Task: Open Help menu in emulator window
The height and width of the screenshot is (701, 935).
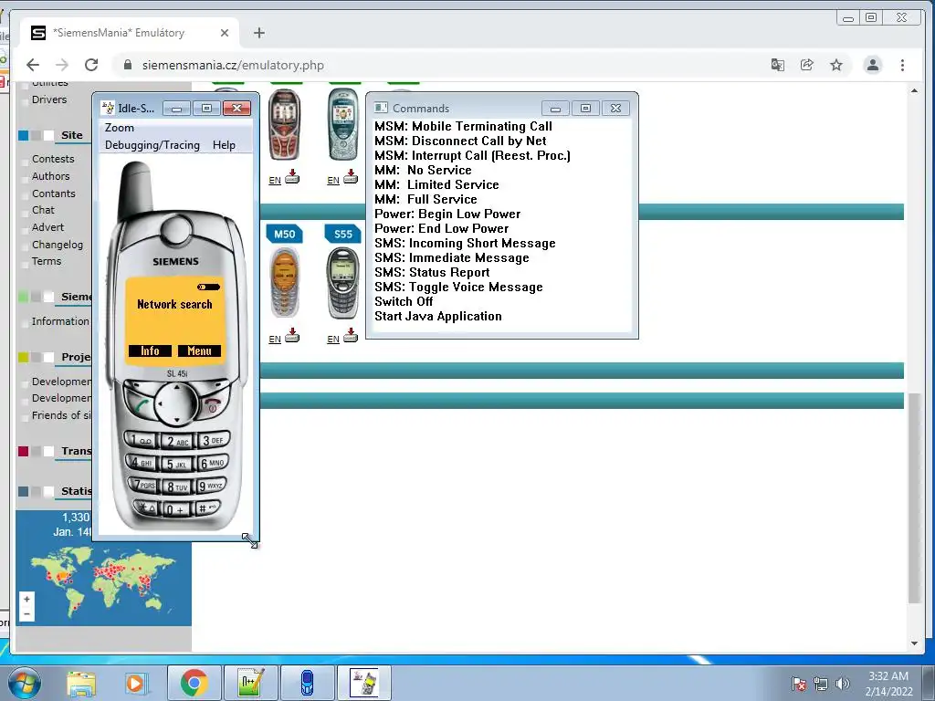Action: pos(225,145)
